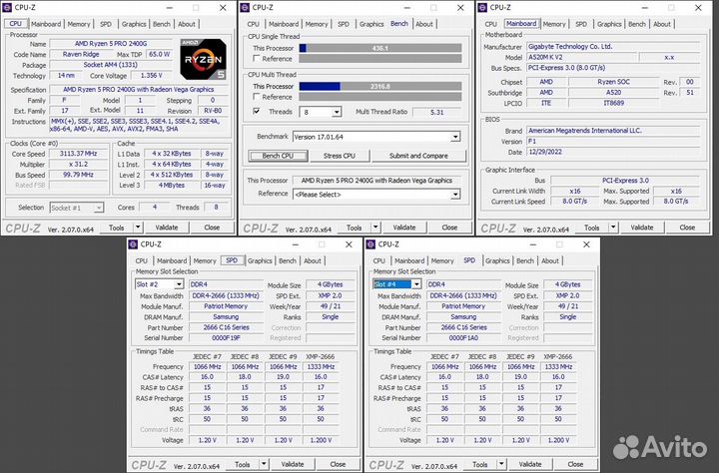This screenshot has height=473, width=719.
Task: Open the Slot #4 memory slot dropdown
Action: pos(416,284)
